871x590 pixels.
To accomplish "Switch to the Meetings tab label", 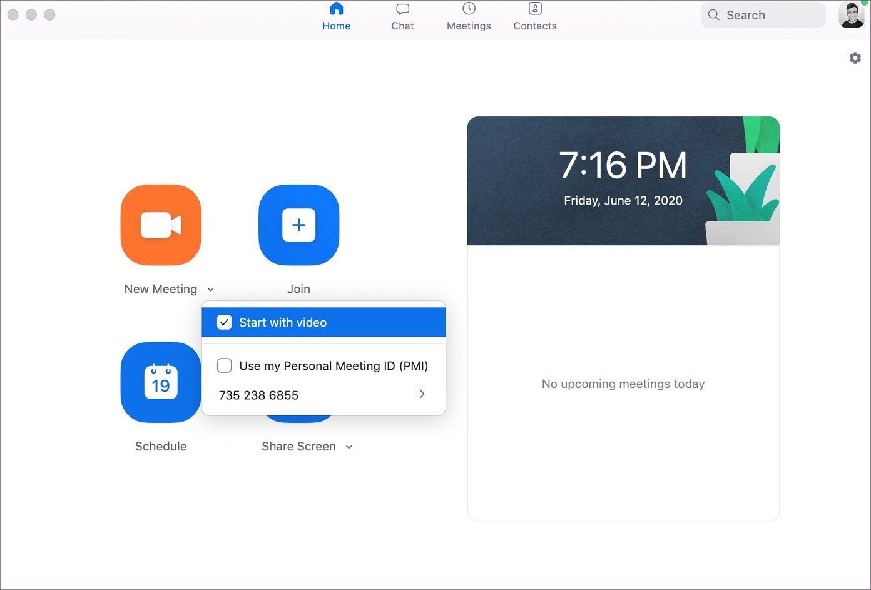I will pyautogui.click(x=469, y=26).
